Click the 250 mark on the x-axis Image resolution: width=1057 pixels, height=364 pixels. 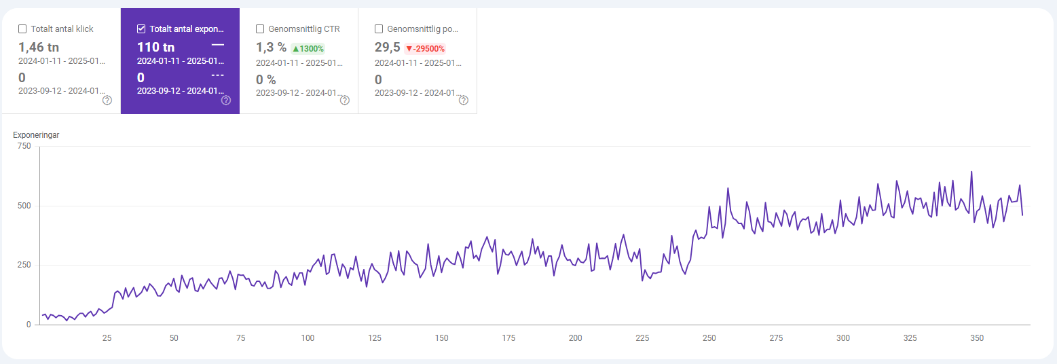(x=709, y=338)
